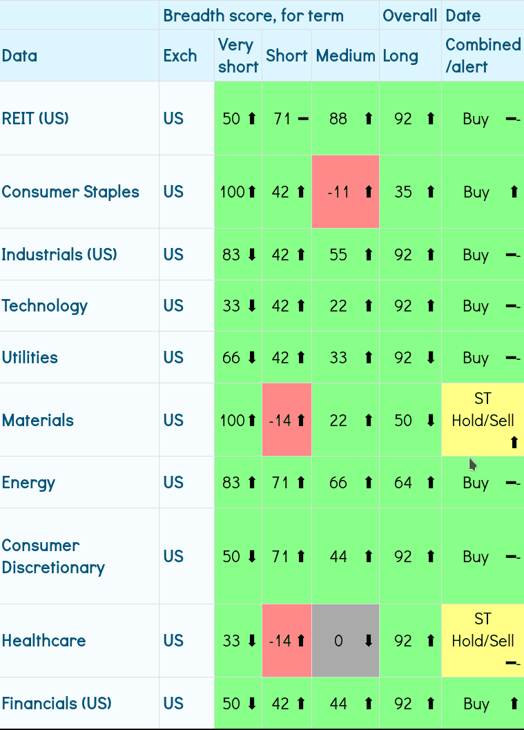Click the red -14 short cell for Healthcare
Image resolution: width=524 pixels, height=730 pixels.
pos(287,641)
